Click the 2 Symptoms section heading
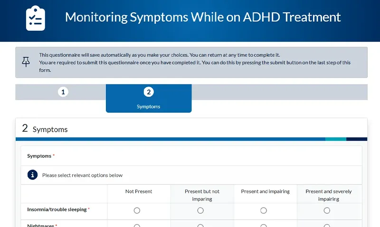This screenshot has height=227, width=380. point(45,129)
